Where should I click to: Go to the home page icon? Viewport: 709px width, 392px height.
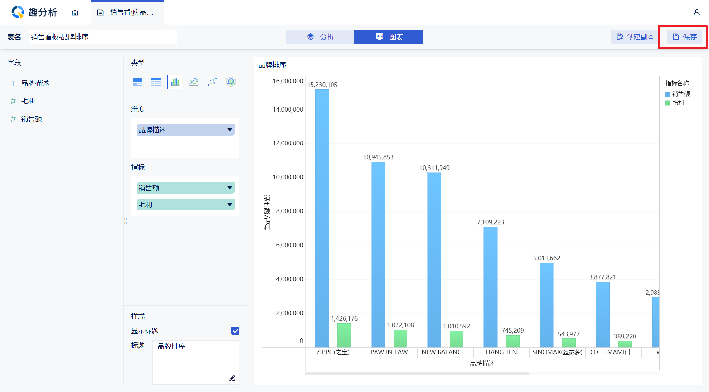[x=75, y=12]
